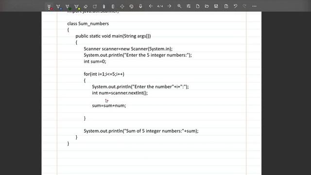Image resolution: width=311 pixels, height=175 pixels.
Task: Pick the filled marker tool
Action: [x=104, y=6]
